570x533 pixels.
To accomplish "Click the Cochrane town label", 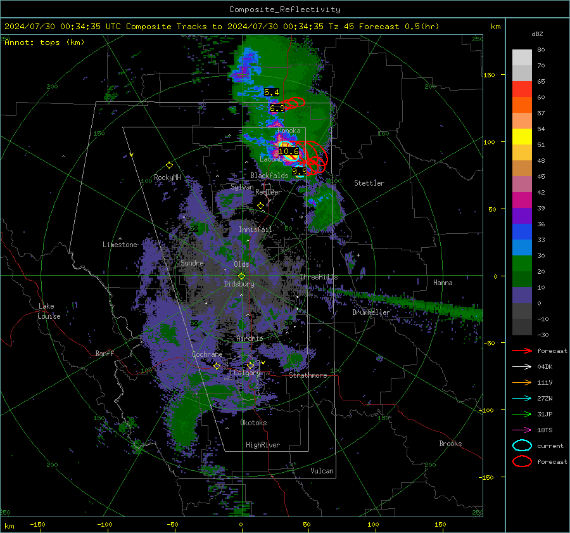I will coord(207,354).
